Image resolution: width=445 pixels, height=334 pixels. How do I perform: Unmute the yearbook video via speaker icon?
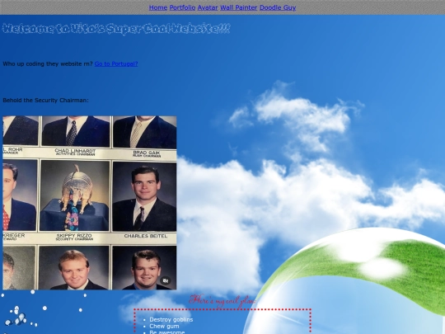click(x=166, y=280)
